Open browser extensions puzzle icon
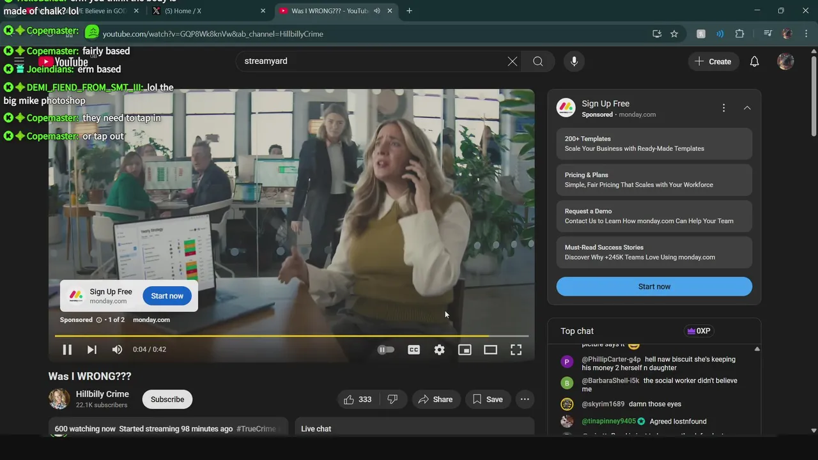This screenshot has width=818, height=460. tap(740, 34)
